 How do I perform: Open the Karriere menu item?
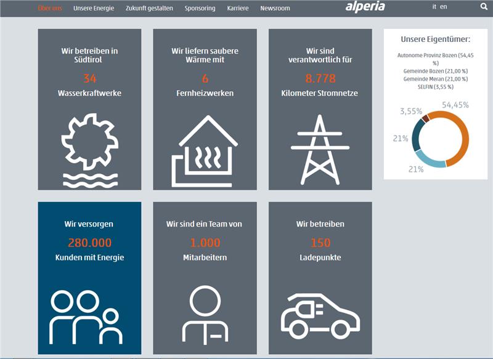pyautogui.click(x=238, y=9)
